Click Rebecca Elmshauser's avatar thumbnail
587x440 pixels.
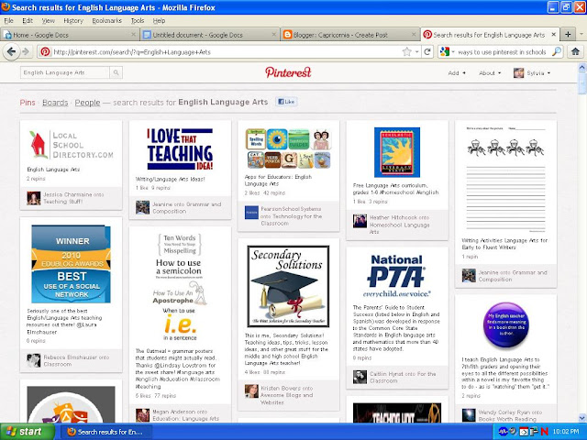coord(34,360)
